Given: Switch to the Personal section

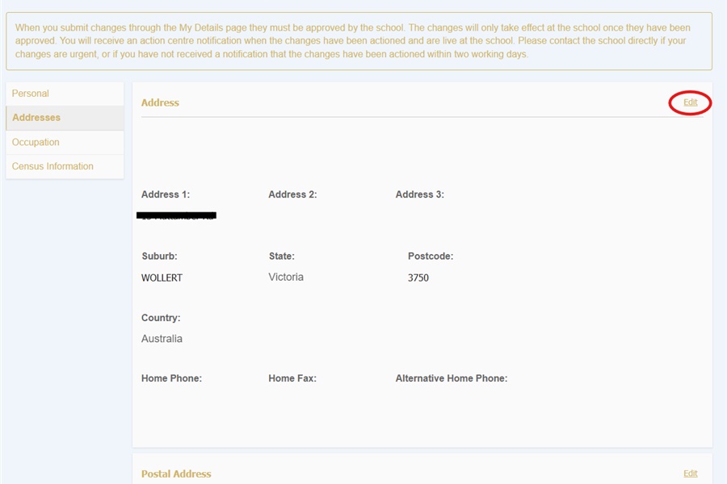Looking at the screenshot, I should 30,93.
